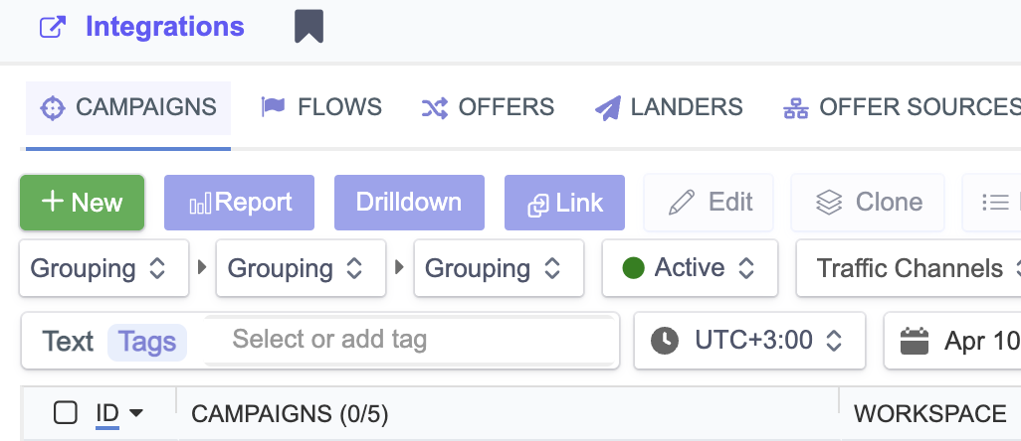The width and height of the screenshot is (1021, 441).
Task: Click the Integrations external link icon
Action: [x=51, y=27]
